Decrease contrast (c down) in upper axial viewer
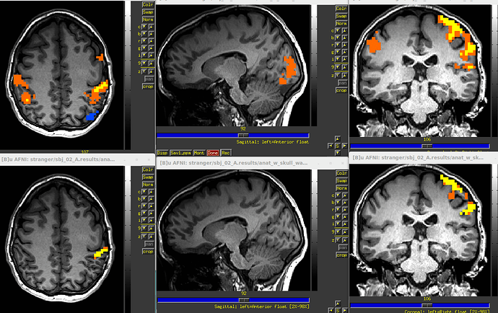The width and height of the screenshot is (498, 313). click(144, 27)
